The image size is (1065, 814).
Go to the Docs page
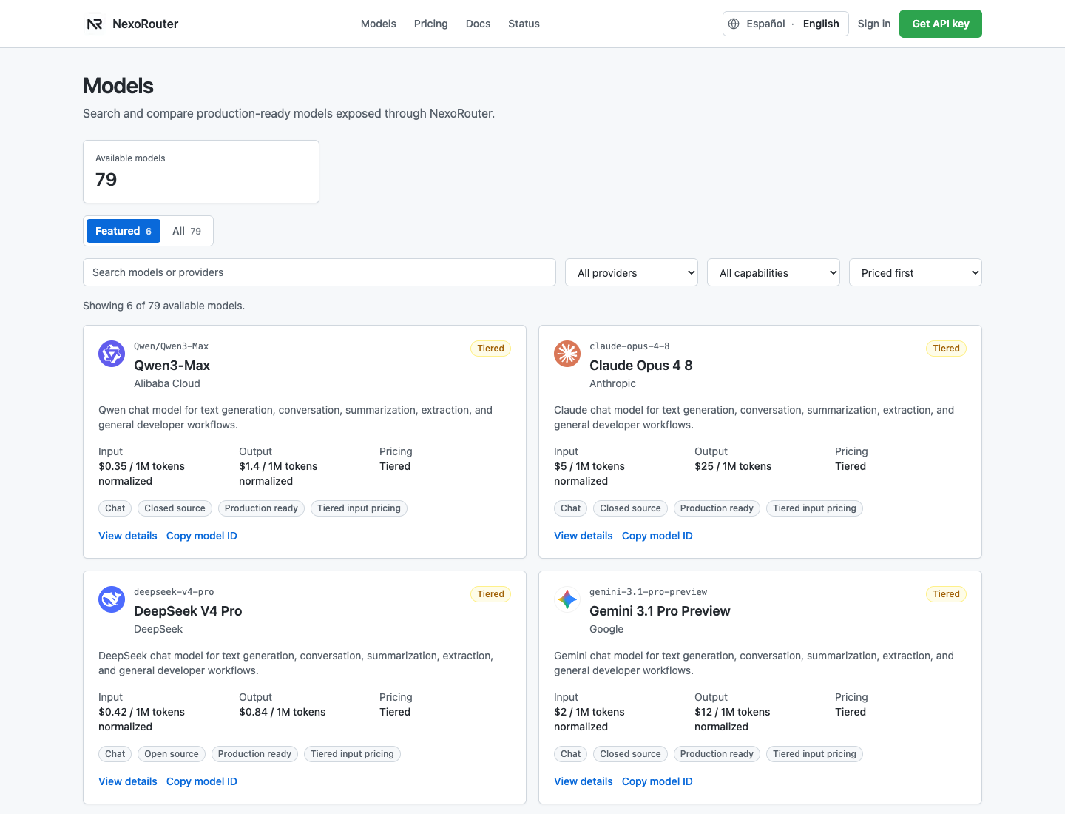pos(478,24)
